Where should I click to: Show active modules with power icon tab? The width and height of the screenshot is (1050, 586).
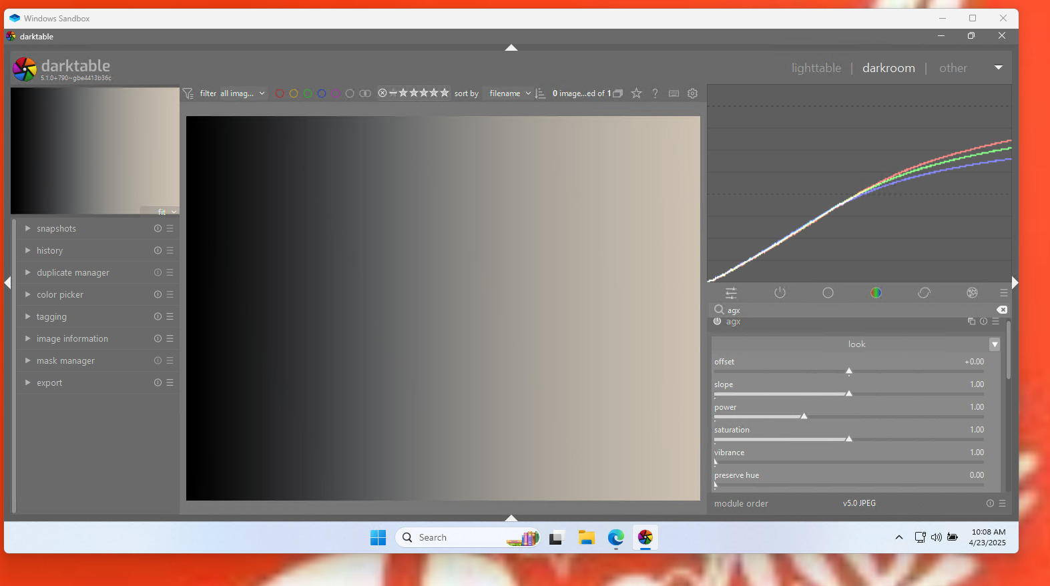(780, 293)
